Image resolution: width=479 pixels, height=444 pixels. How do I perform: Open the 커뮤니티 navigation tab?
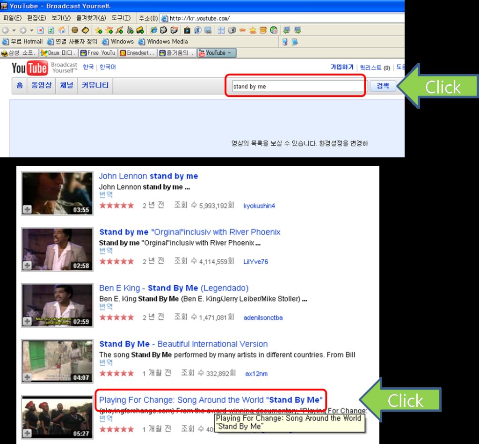[x=95, y=85]
